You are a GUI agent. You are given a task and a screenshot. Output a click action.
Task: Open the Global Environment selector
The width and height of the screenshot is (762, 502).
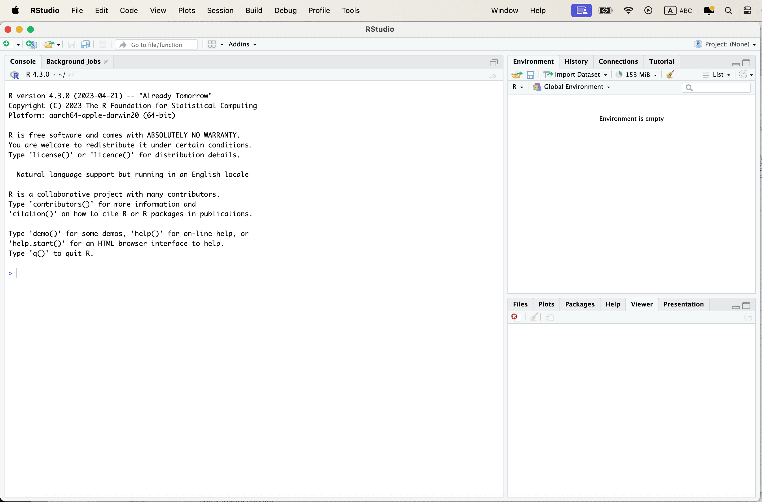572,87
